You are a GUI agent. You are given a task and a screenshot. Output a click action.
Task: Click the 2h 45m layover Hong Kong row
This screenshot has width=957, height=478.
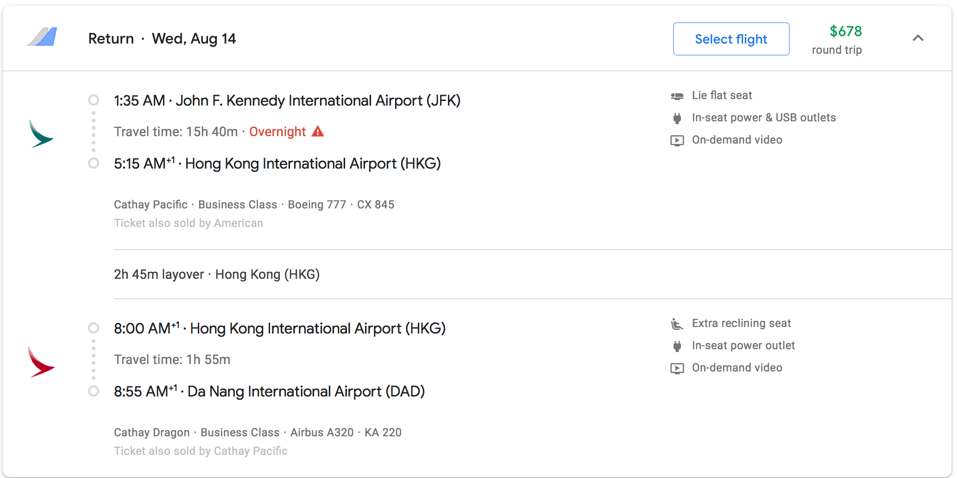(x=217, y=274)
